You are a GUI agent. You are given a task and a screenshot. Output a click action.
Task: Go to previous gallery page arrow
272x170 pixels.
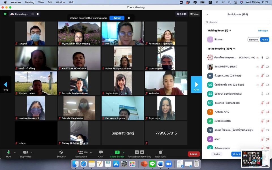pos(5,84)
